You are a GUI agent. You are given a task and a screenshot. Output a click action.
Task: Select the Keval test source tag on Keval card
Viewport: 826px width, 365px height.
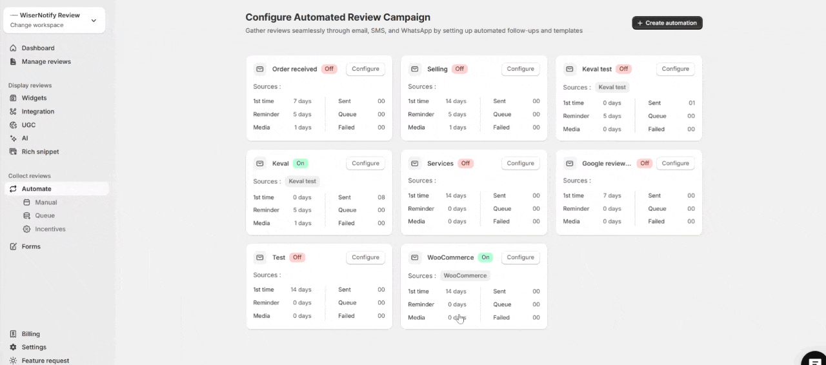pyautogui.click(x=302, y=181)
